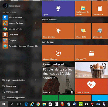Open the Notepad icon on taskbar
The image size is (108, 107).
click(68, 104)
